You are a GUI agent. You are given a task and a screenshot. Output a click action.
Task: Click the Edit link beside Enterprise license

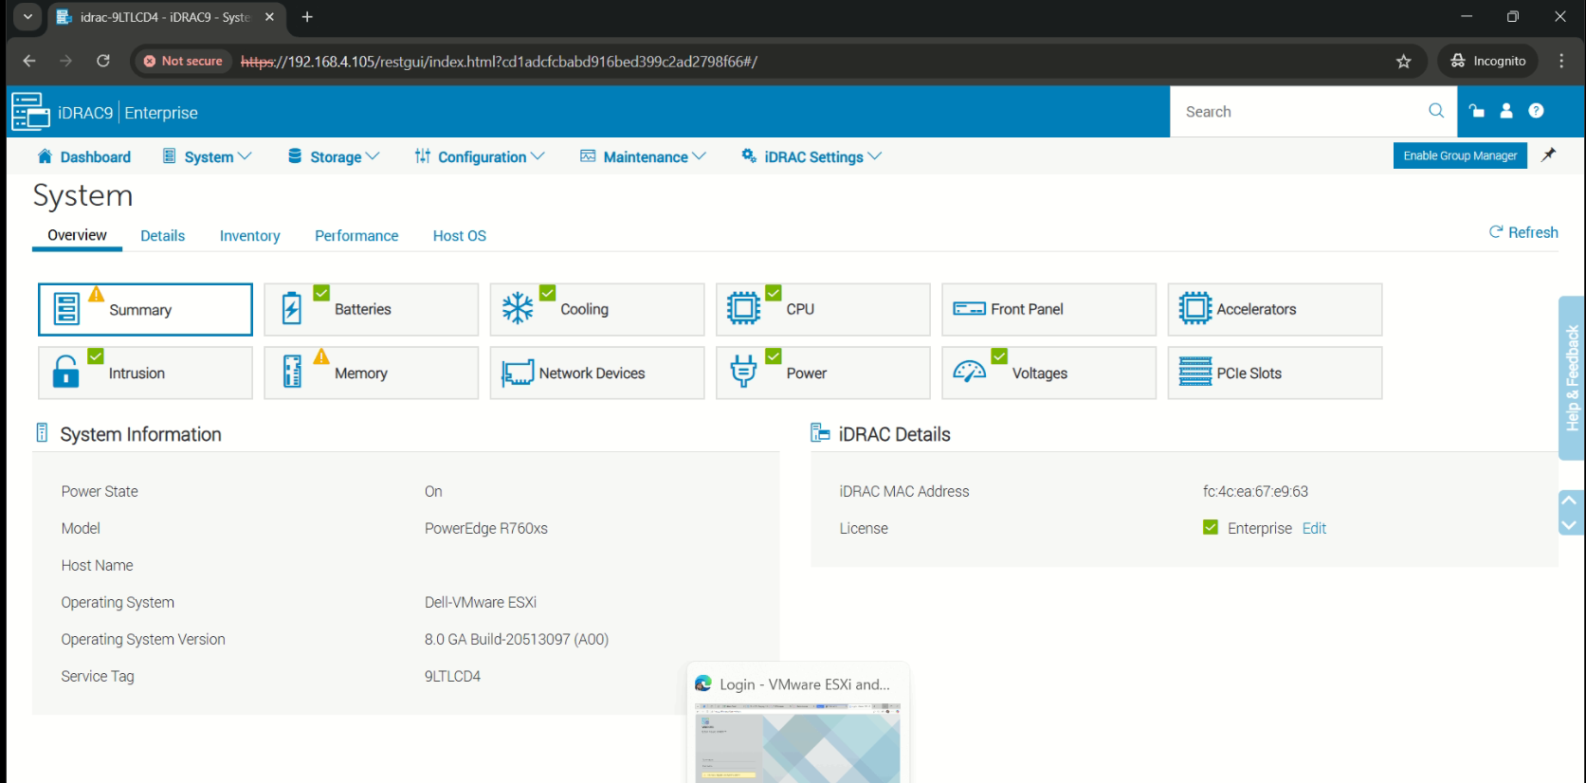1314,528
